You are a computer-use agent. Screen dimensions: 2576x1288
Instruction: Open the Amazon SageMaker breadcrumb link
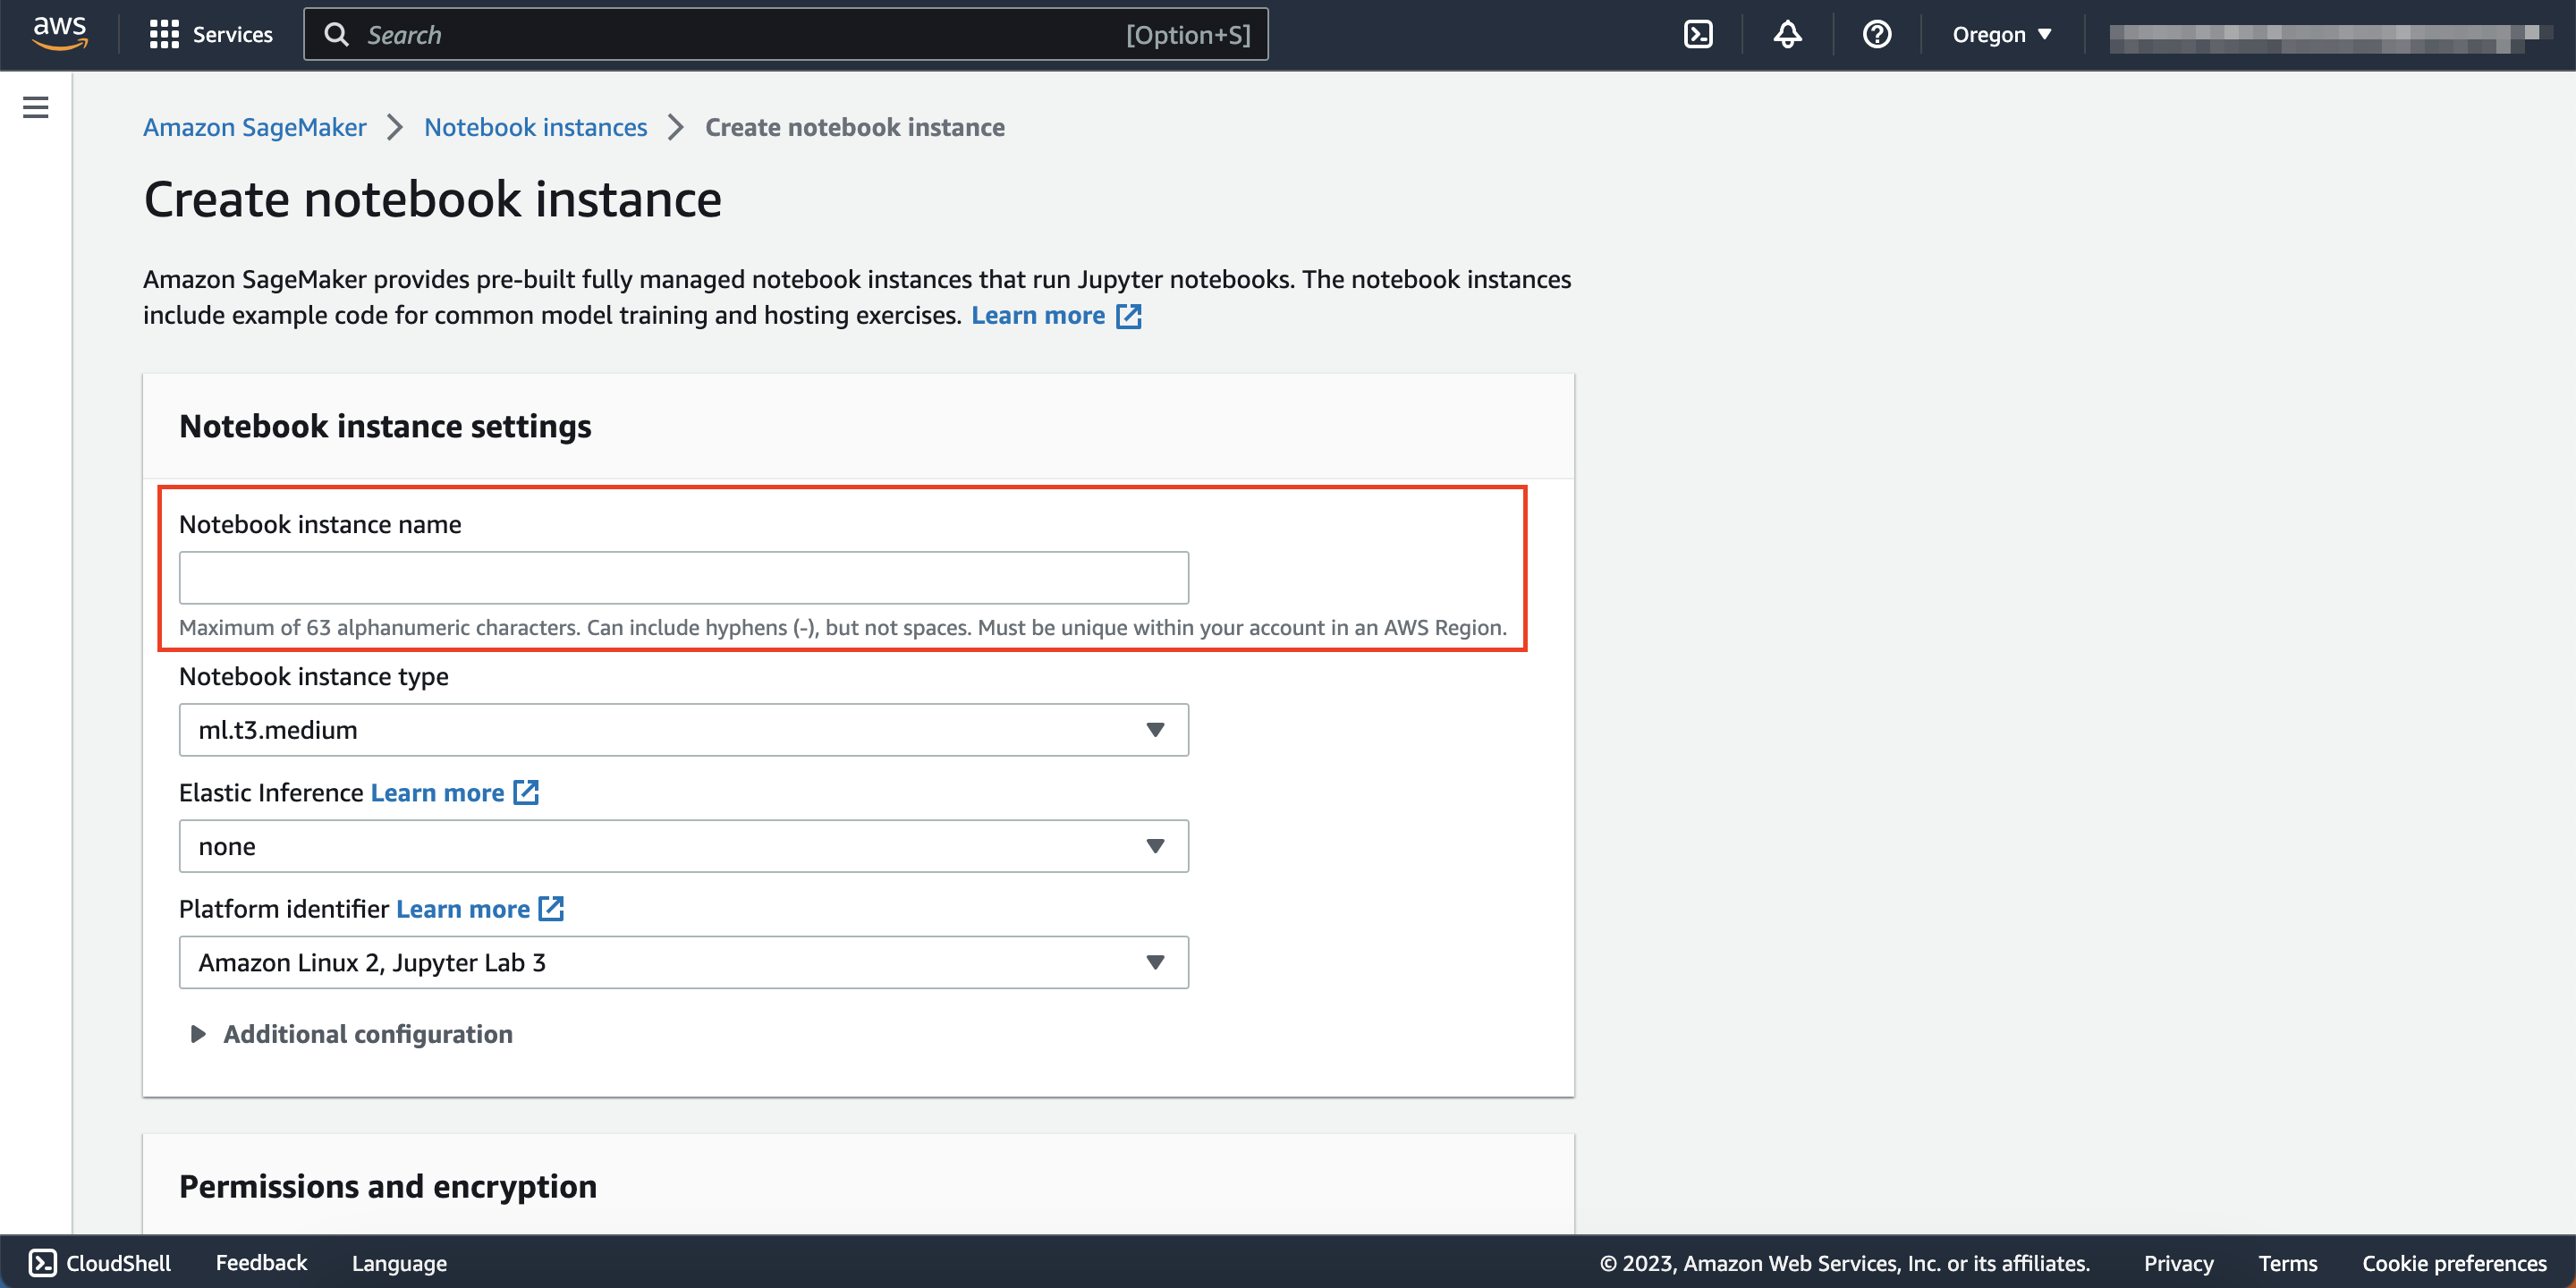(254, 127)
